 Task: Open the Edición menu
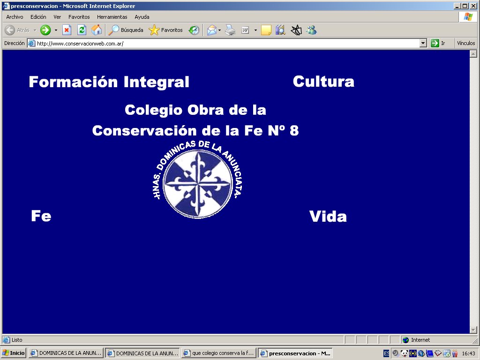(x=38, y=17)
